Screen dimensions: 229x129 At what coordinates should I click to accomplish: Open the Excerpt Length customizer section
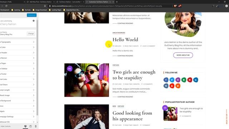click(18, 90)
